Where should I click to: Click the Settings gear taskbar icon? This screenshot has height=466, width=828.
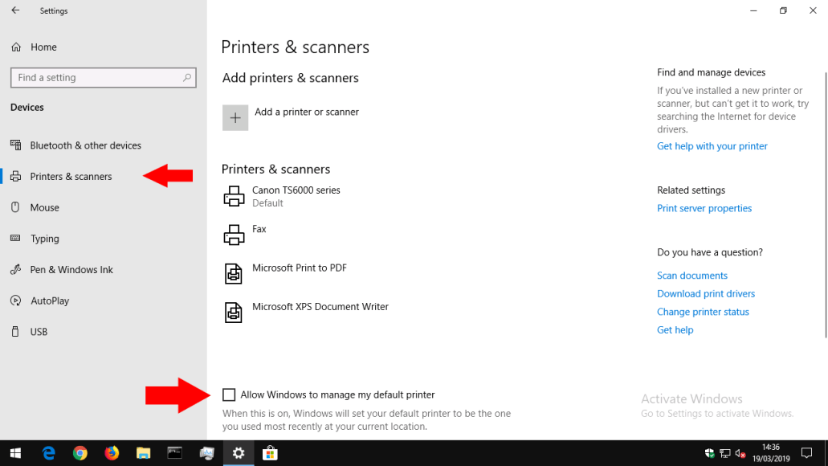click(239, 453)
